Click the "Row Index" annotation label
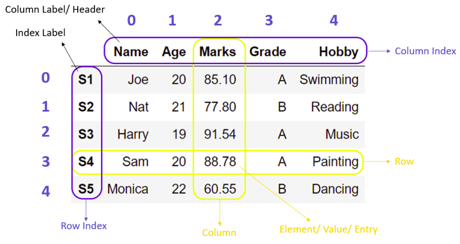The image size is (460, 244). click(x=84, y=226)
